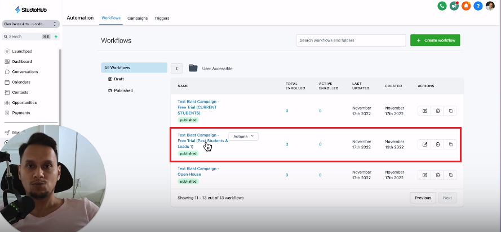
Task: Click the disabled Next page button
Action: click(x=447, y=198)
